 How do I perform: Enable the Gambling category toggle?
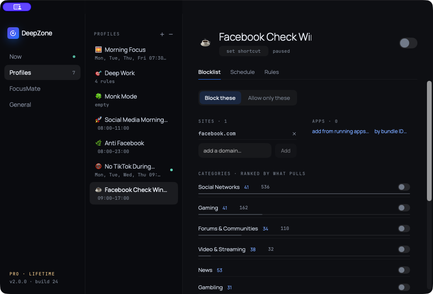tap(404, 288)
